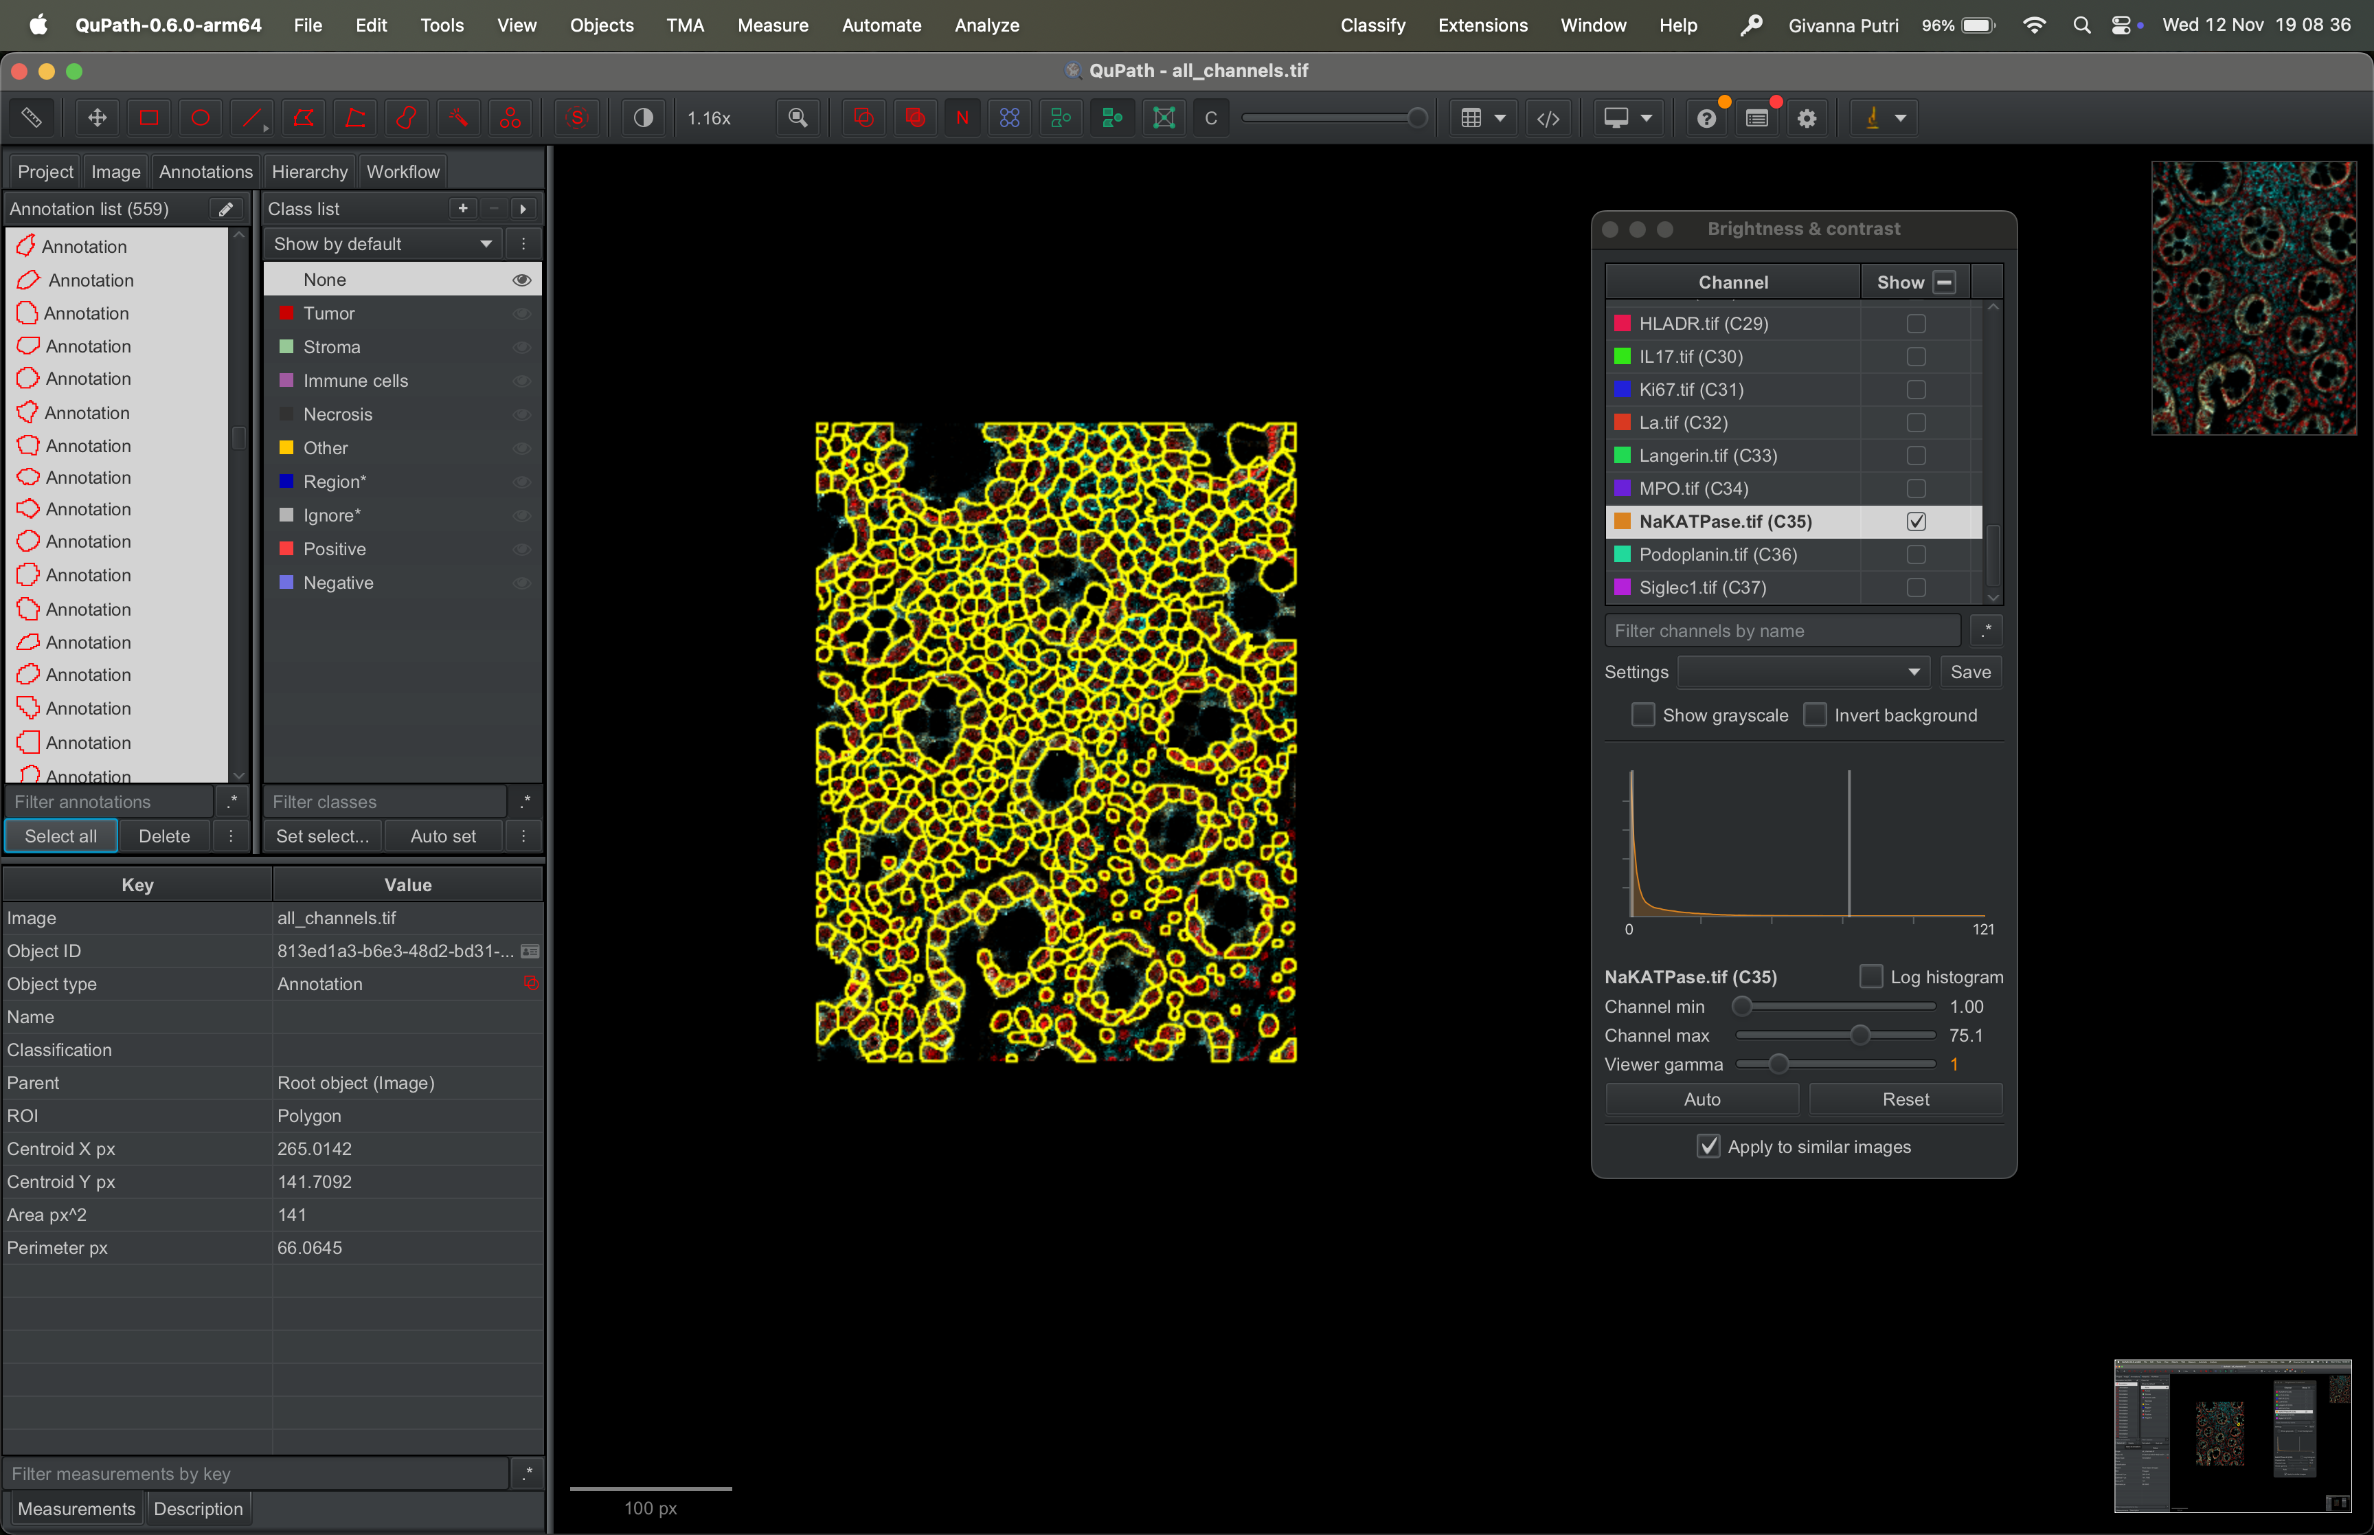Open the script editor icon
This screenshot has height=1535, width=2374.
[1548, 117]
